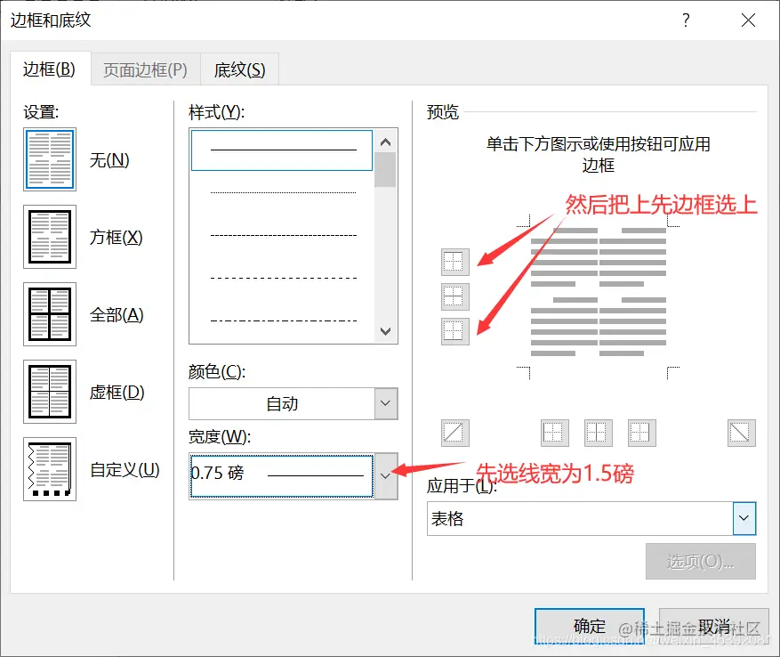Toggle the bottom border in the preview
This screenshot has width=780, height=657.
(454, 332)
